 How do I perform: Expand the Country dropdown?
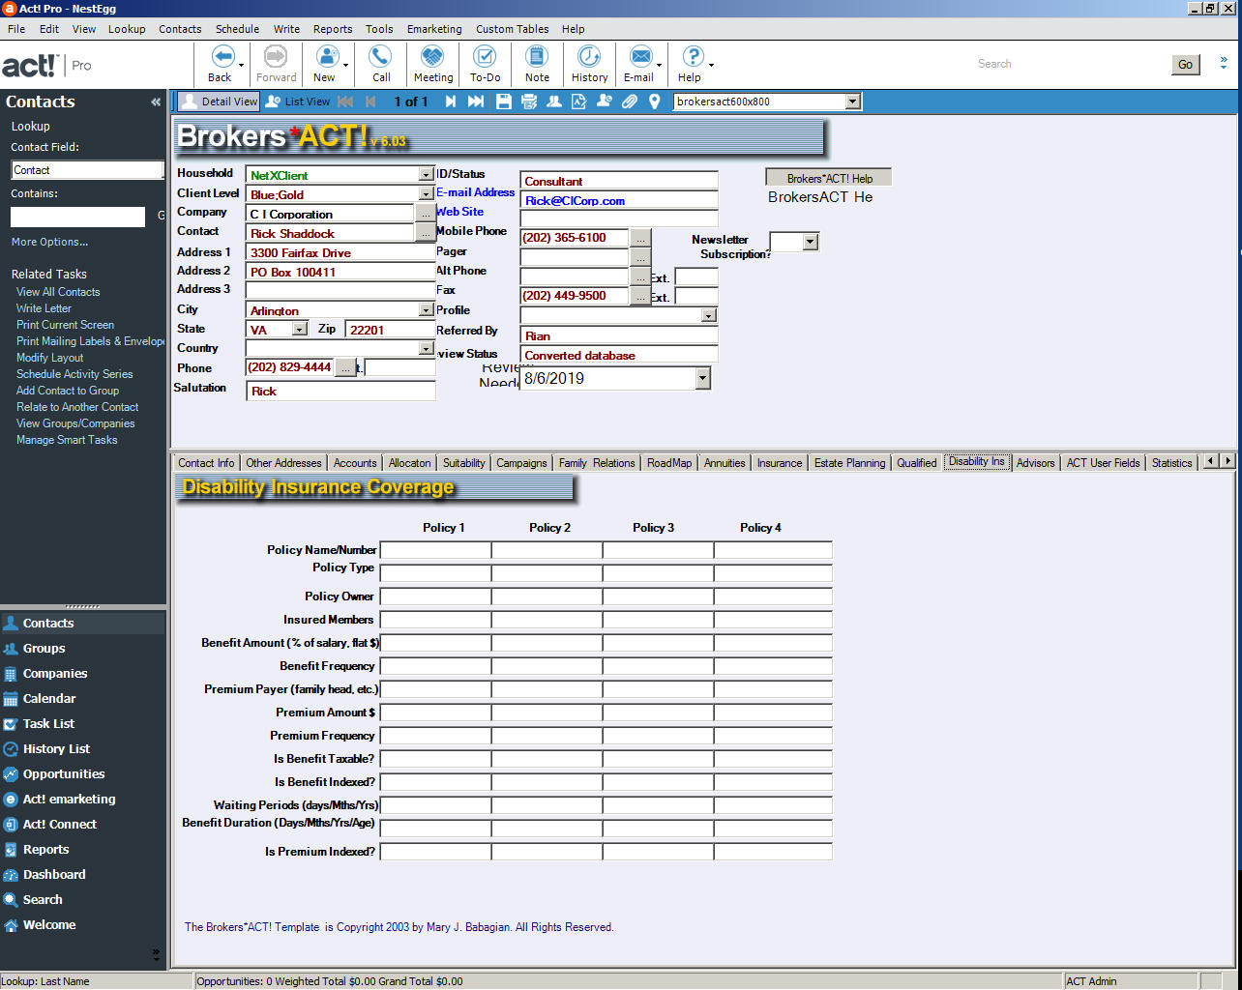pos(426,349)
